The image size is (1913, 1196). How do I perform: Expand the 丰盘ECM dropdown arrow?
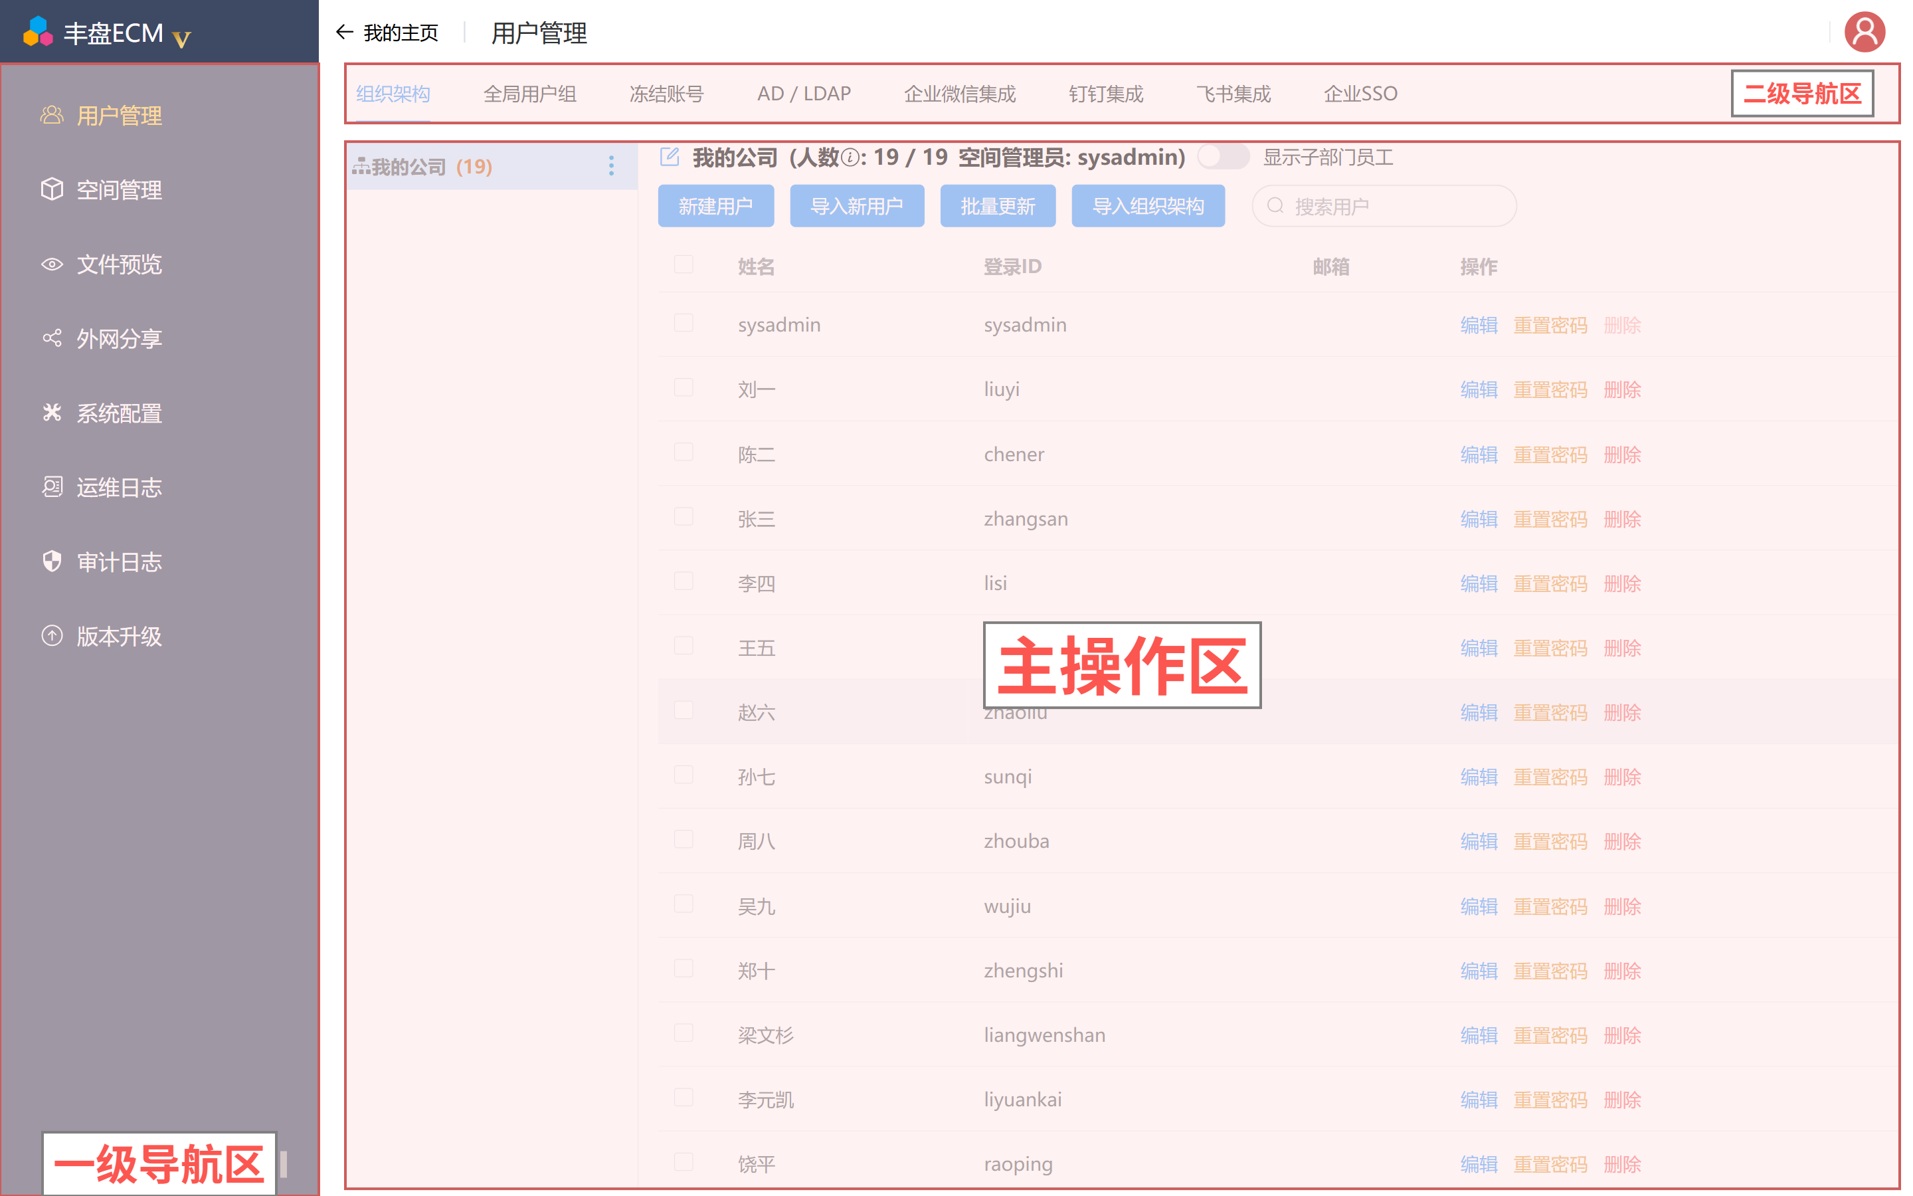coord(182,39)
